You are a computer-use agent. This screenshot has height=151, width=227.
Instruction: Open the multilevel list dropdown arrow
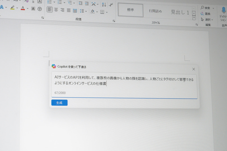(74, 3)
